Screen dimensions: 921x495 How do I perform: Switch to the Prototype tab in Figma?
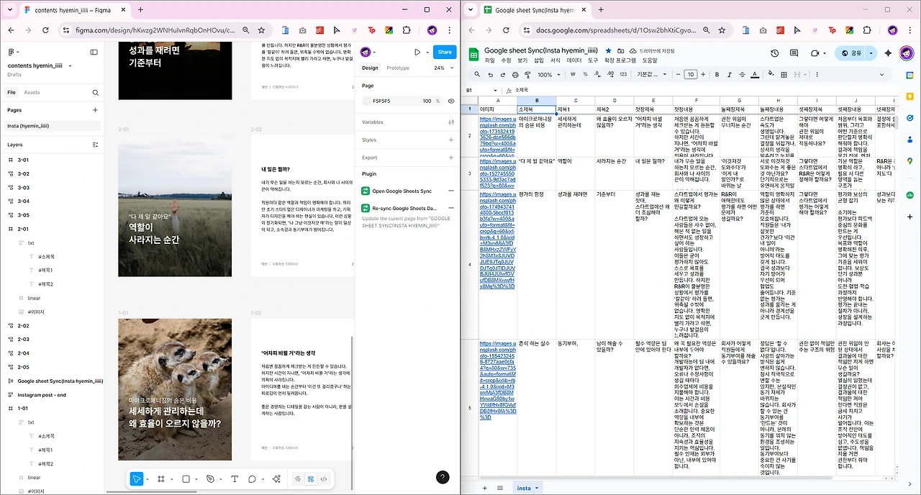[398, 68]
